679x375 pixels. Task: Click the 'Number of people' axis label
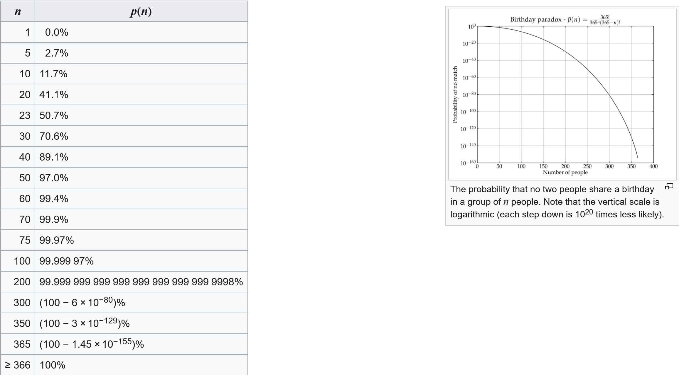(x=565, y=172)
